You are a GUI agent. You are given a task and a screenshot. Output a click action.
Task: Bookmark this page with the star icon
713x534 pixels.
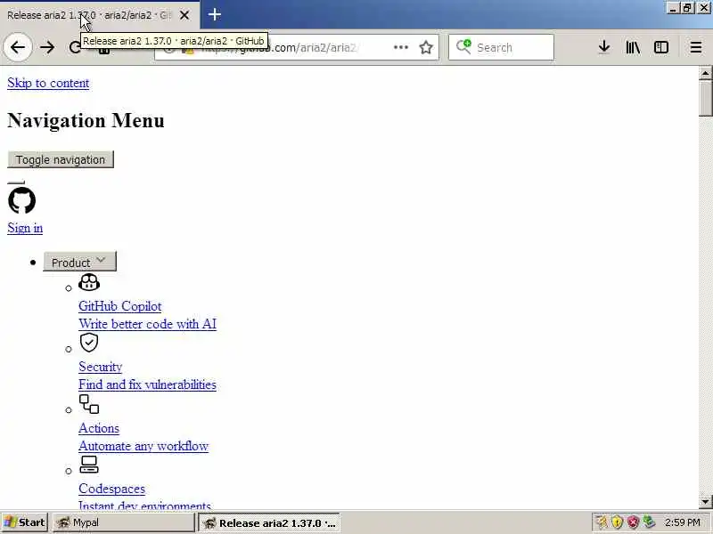click(x=426, y=47)
